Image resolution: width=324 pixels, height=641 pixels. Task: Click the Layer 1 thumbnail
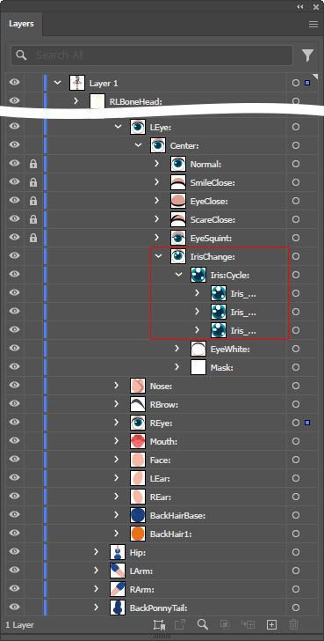coord(77,83)
